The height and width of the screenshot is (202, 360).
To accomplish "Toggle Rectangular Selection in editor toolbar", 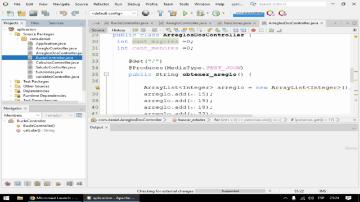I will tap(200, 30).
